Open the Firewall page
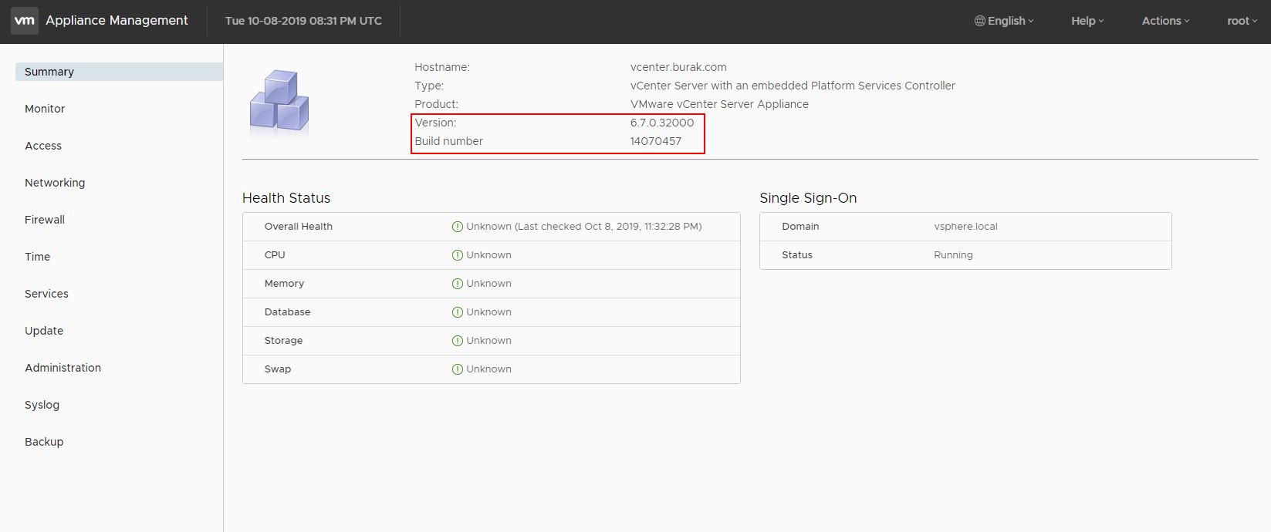 (45, 220)
